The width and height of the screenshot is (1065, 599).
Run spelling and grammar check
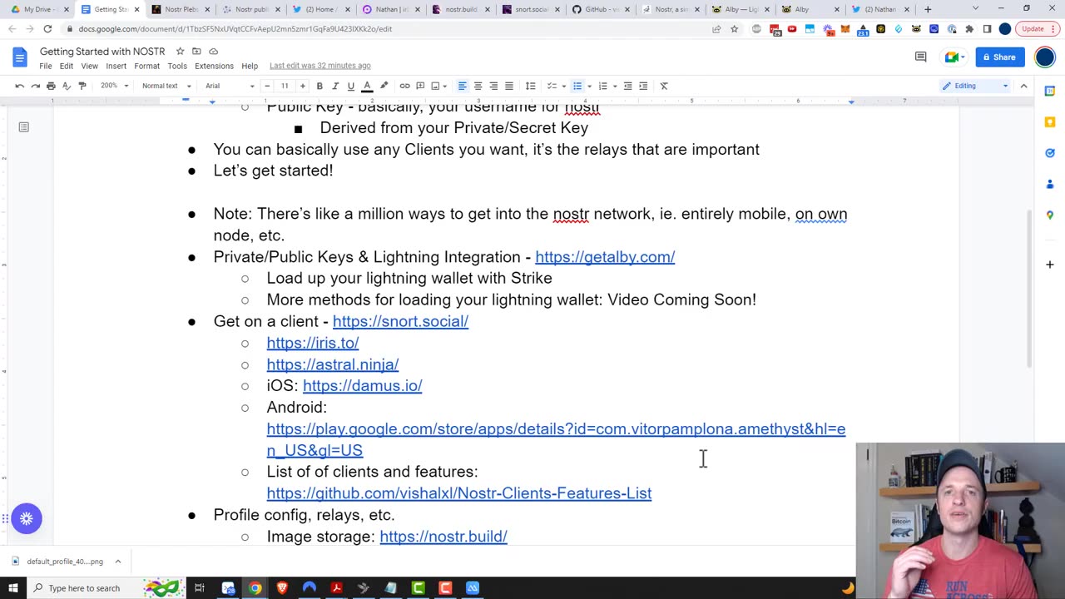click(x=67, y=86)
